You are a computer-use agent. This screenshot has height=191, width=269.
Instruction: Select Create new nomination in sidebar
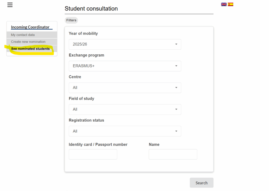tap(32, 42)
